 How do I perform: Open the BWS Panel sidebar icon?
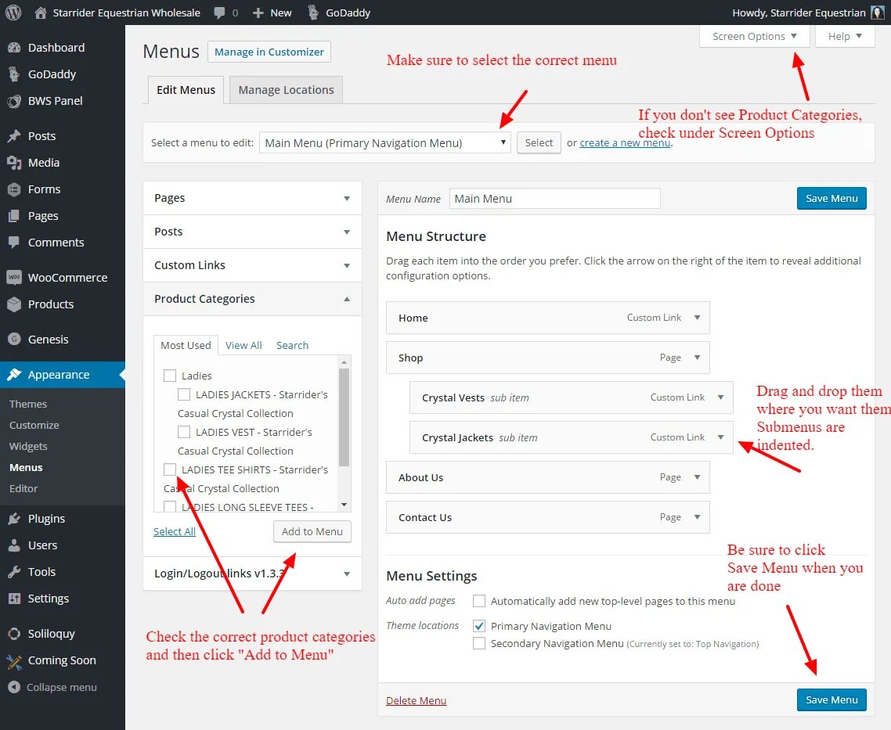(14, 101)
